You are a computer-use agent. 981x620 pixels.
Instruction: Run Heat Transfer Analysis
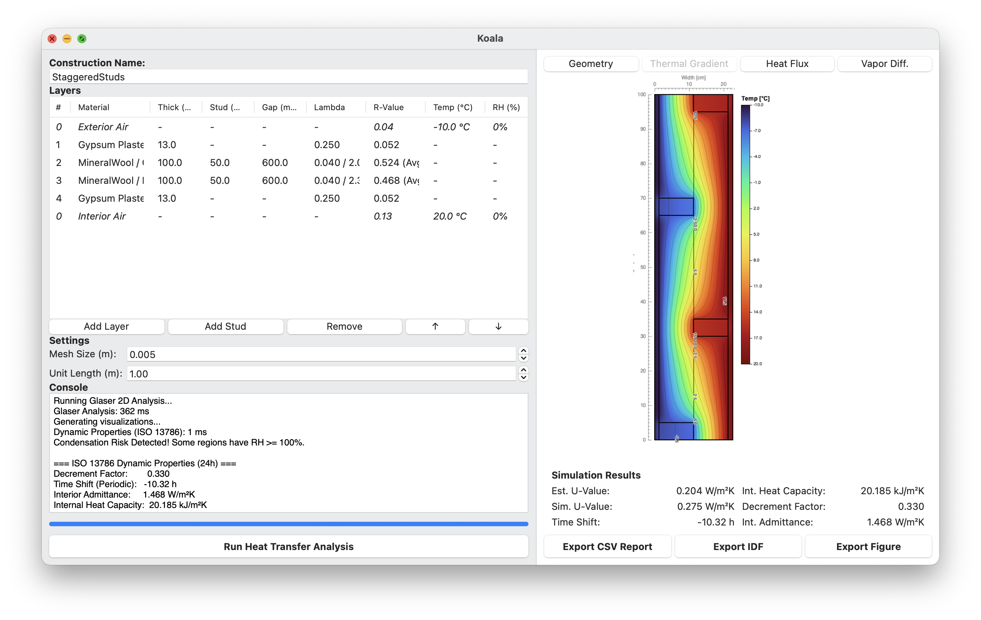288,546
